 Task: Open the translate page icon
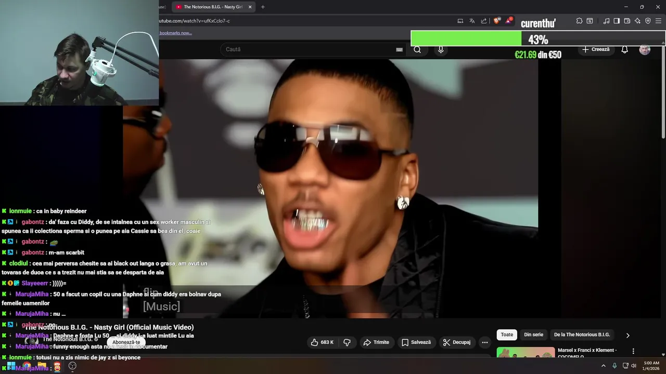472,21
